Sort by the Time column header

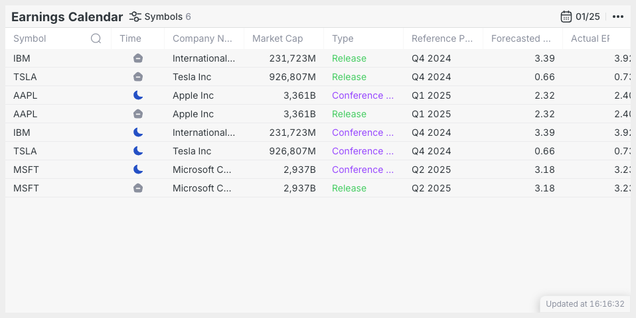[x=130, y=38]
